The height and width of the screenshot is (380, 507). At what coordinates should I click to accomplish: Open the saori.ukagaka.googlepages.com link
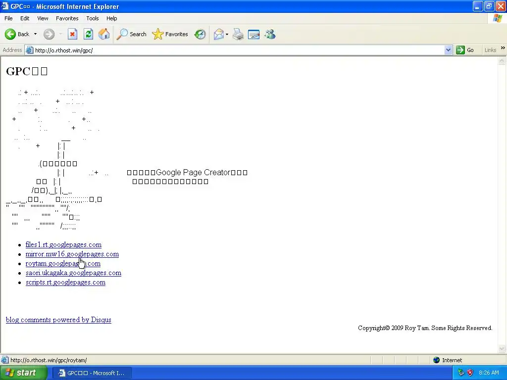click(73, 273)
